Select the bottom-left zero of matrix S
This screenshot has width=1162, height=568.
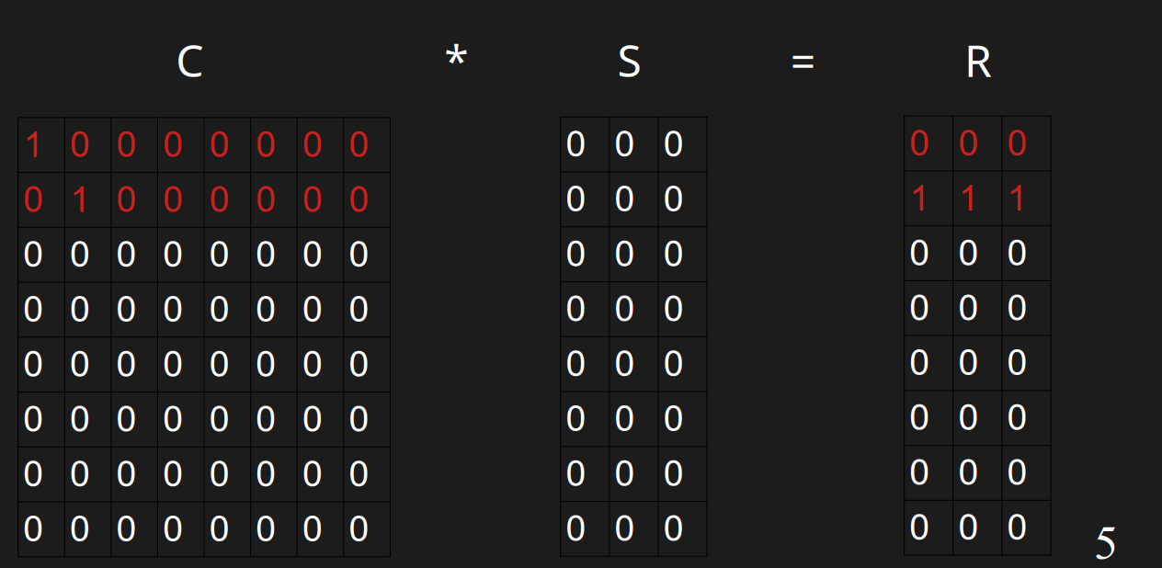coord(575,528)
